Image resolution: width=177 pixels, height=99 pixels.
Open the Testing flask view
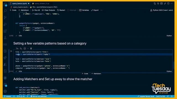(x=5, y=38)
